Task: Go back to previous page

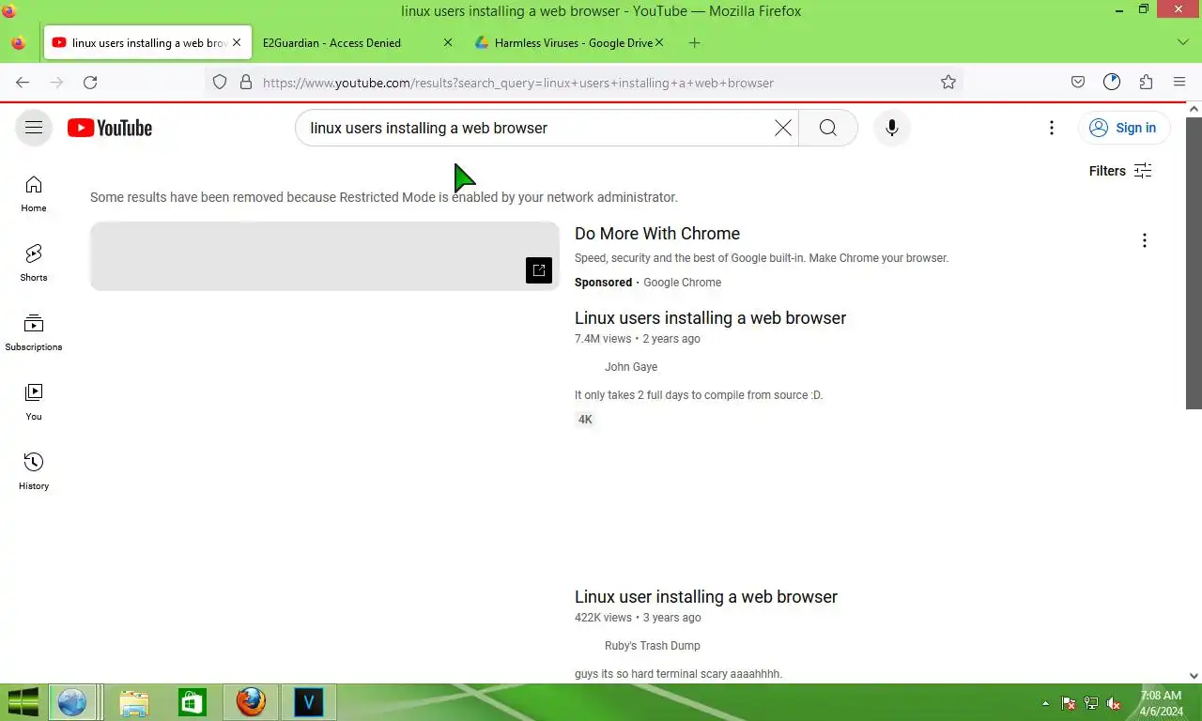Action: click(x=23, y=83)
